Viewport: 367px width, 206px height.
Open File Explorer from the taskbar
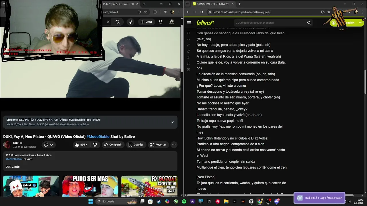(226, 201)
